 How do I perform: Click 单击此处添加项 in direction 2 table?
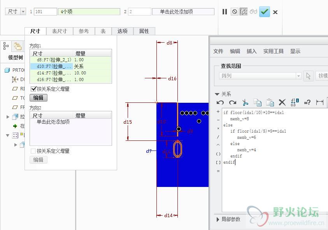click(53, 122)
